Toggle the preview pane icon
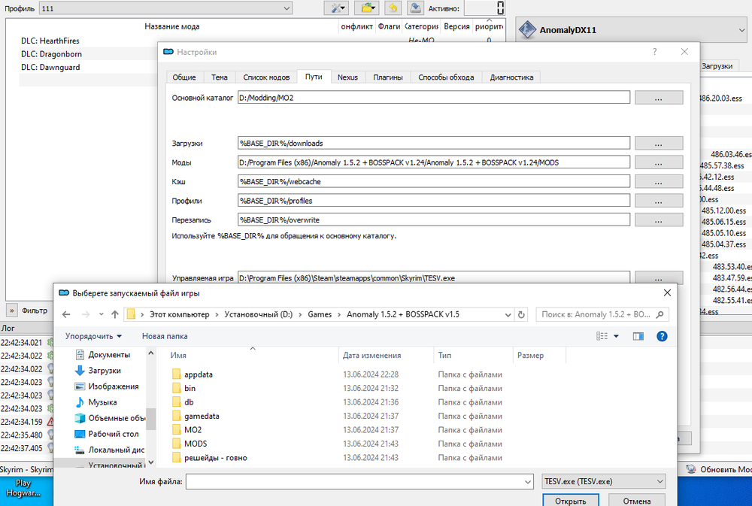This screenshot has height=506, width=752. (x=638, y=336)
